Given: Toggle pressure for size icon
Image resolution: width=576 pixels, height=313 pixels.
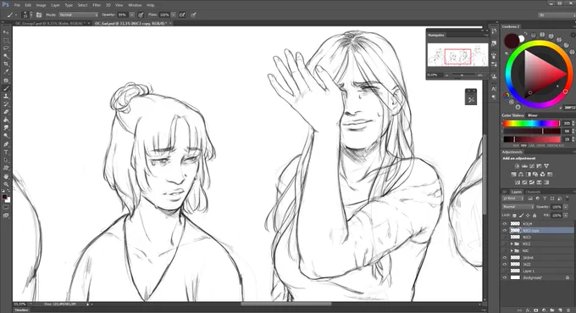Looking at the screenshot, I should pyautogui.click(x=193, y=14).
